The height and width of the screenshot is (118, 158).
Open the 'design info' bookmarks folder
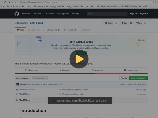[53, 6]
